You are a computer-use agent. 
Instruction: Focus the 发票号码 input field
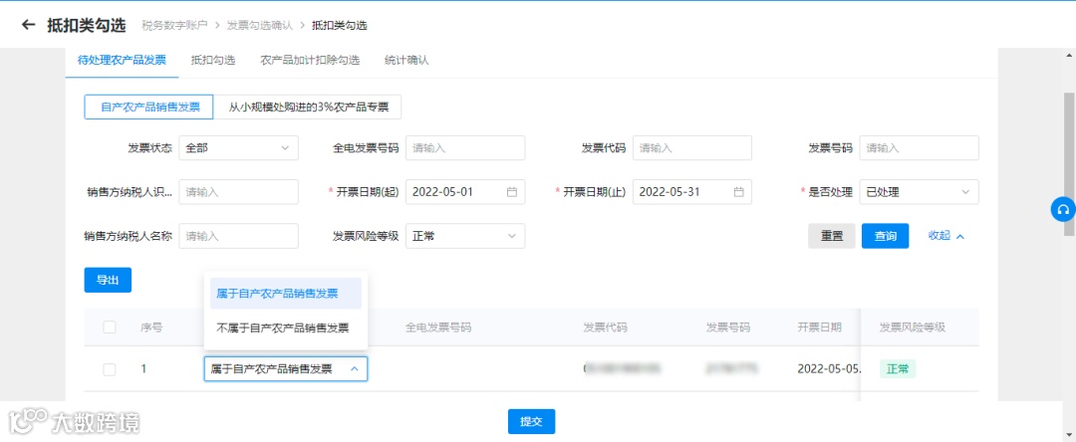pos(919,148)
